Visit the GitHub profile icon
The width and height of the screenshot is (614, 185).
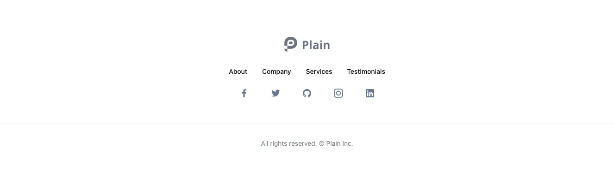307,93
